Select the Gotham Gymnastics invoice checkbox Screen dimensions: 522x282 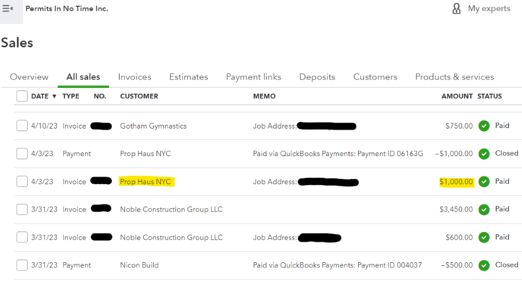click(22, 126)
